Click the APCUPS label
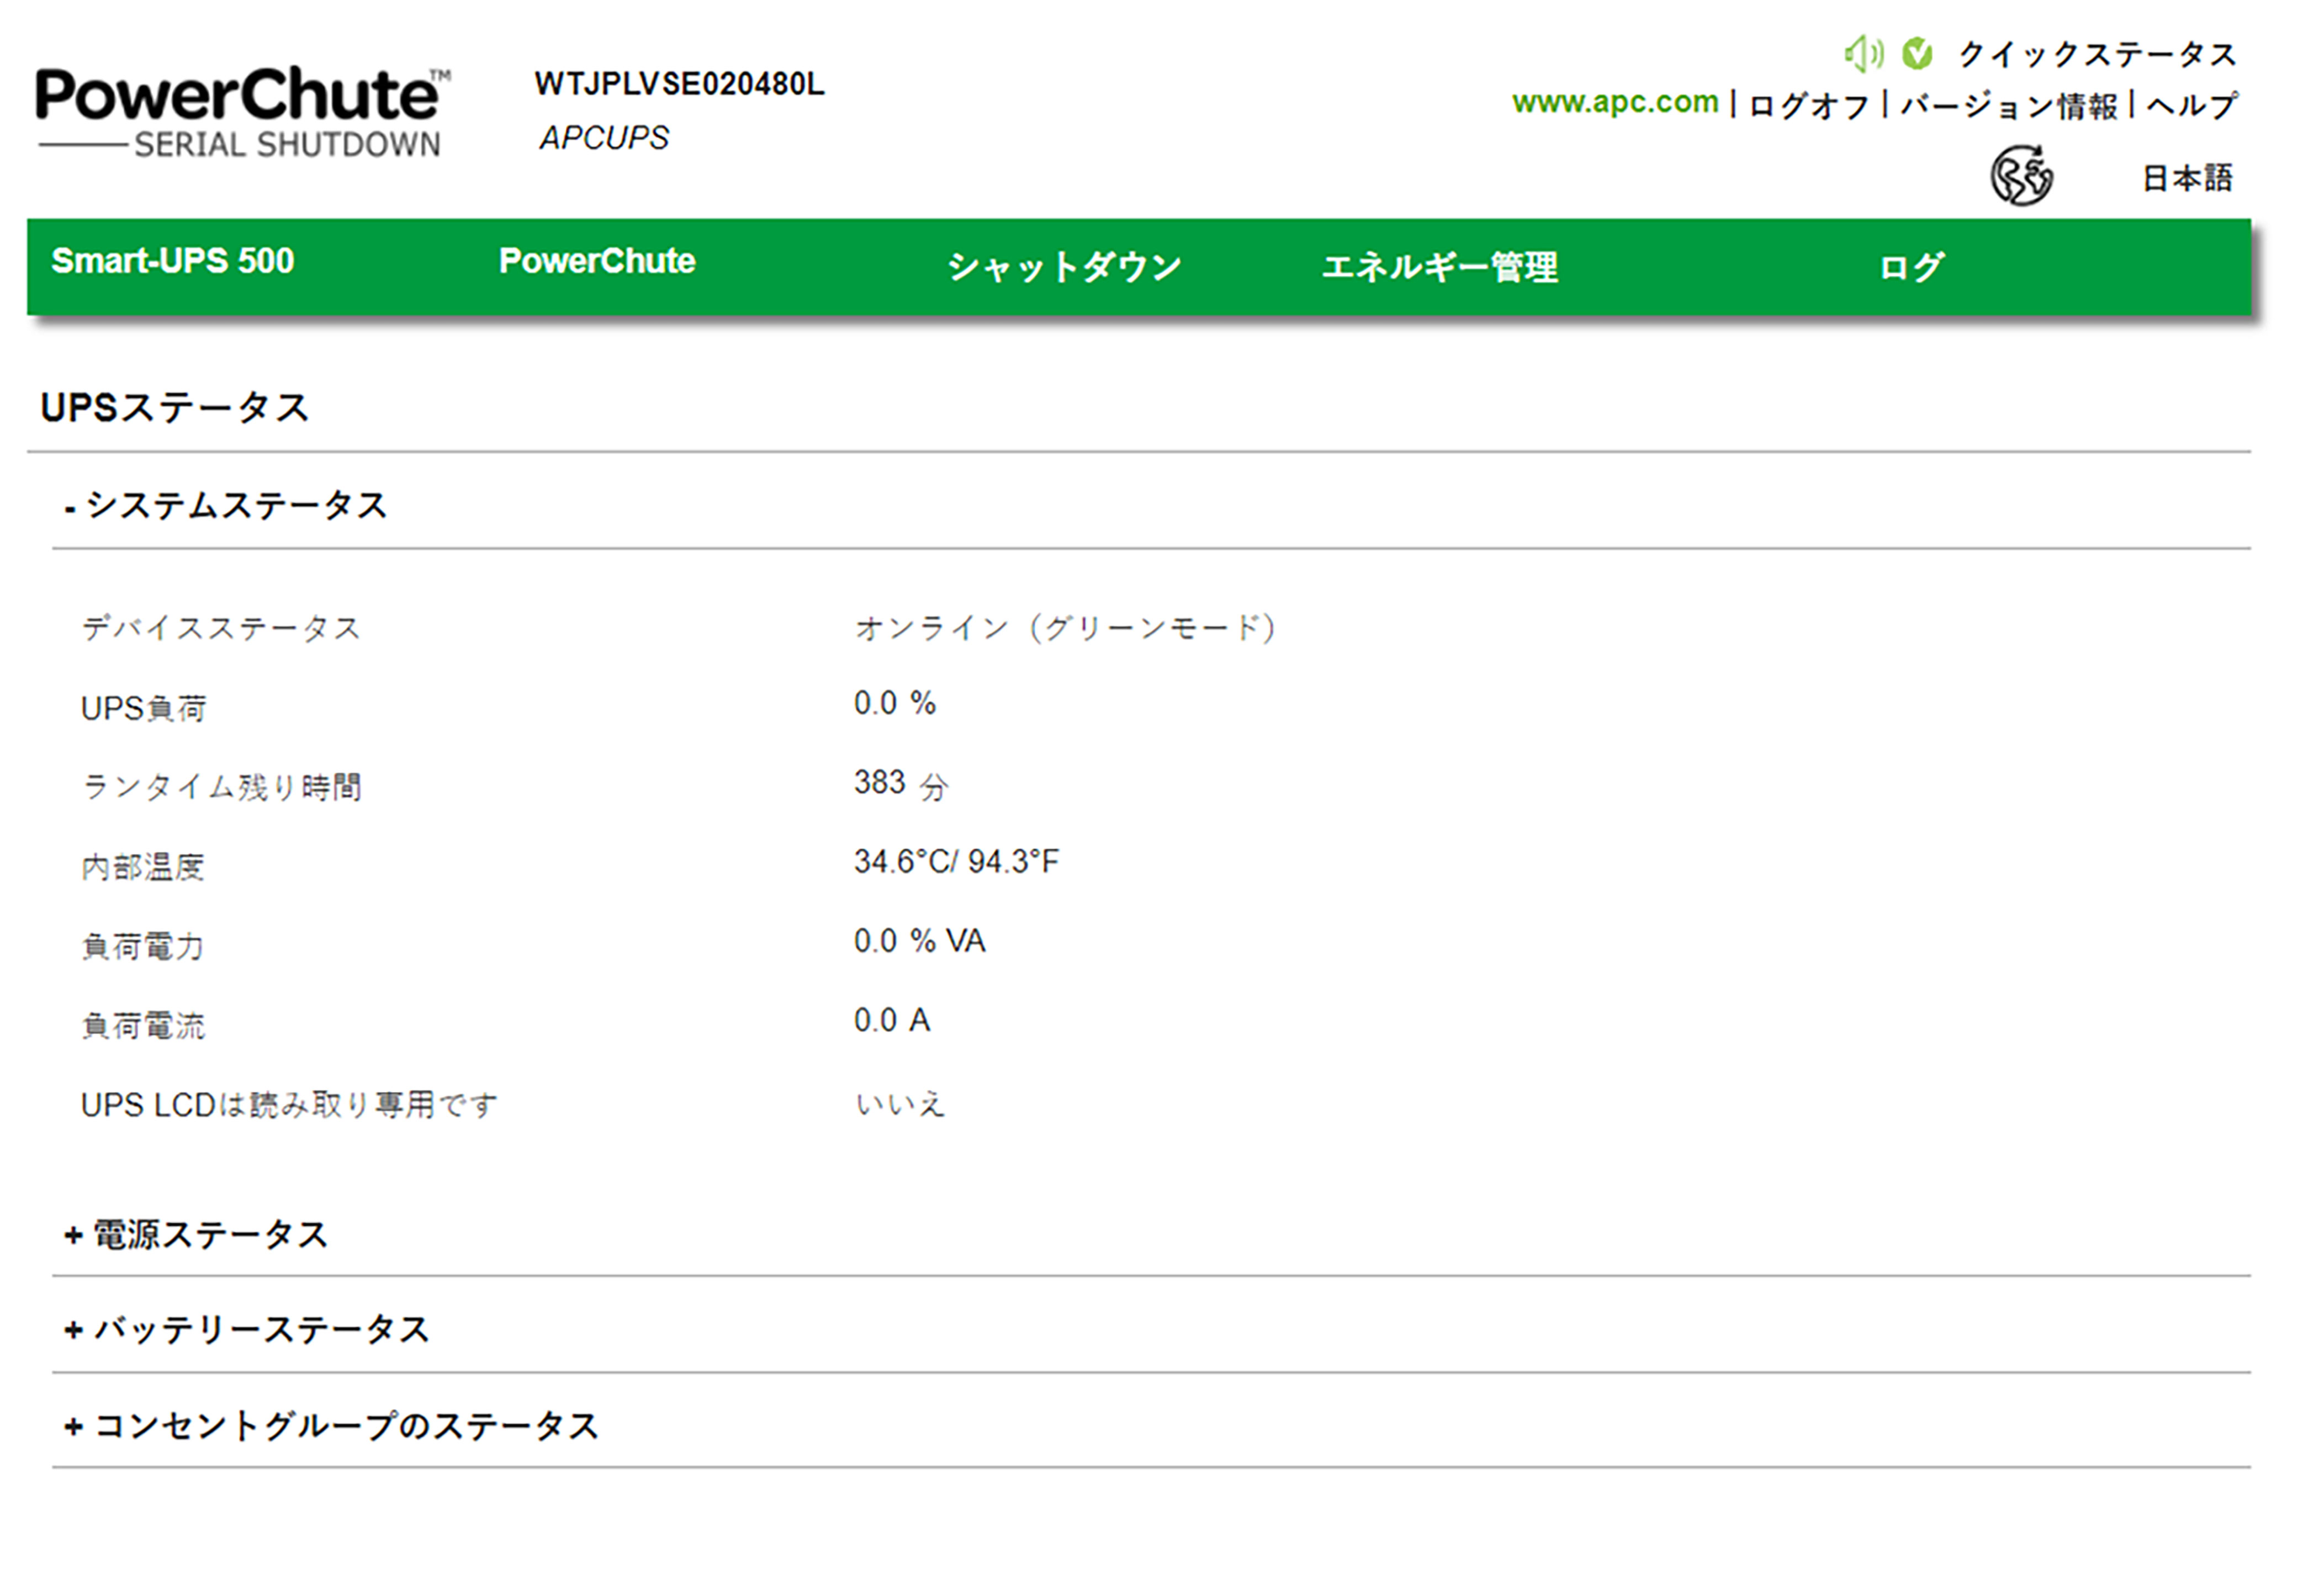 [x=604, y=138]
